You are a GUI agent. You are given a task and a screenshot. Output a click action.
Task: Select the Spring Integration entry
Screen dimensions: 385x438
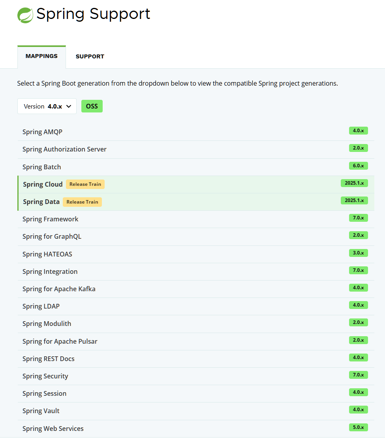[196, 271]
